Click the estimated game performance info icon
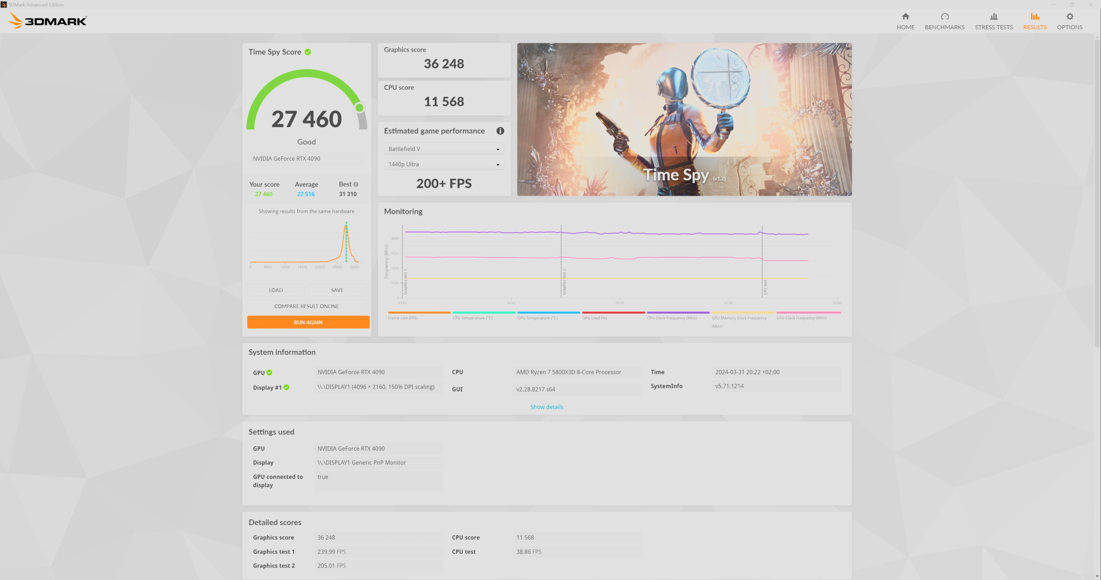This screenshot has height=580, width=1101. [500, 131]
